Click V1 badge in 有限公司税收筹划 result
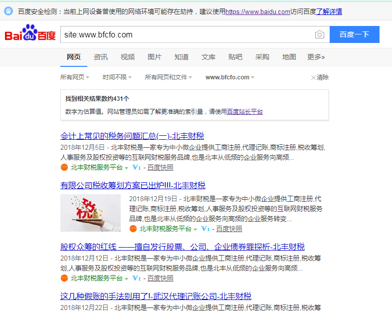 (205, 229)
